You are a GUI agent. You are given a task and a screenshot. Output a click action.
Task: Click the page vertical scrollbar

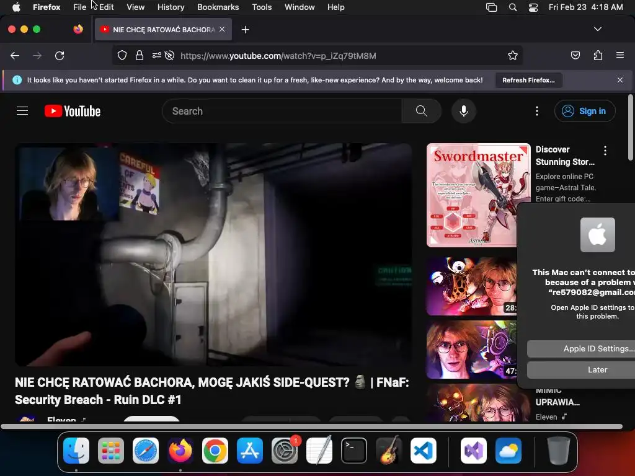[630, 127]
